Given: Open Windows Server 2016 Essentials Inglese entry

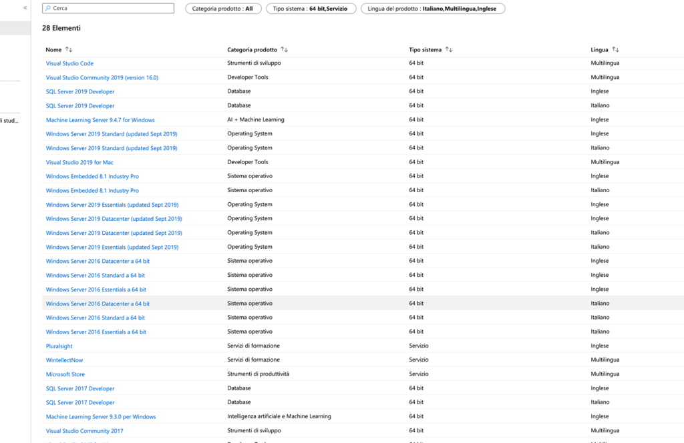Looking at the screenshot, I should coord(96,290).
